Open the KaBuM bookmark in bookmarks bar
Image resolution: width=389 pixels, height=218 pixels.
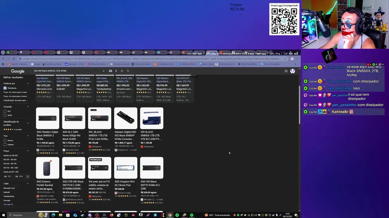point(18,64)
